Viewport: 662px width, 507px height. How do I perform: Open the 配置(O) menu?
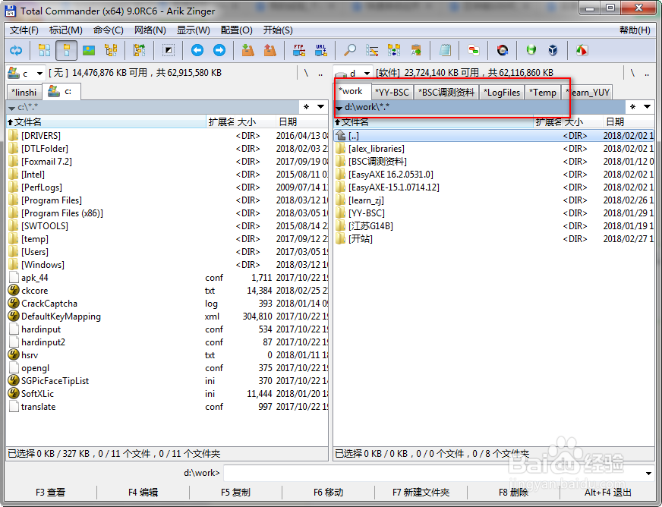click(236, 30)
